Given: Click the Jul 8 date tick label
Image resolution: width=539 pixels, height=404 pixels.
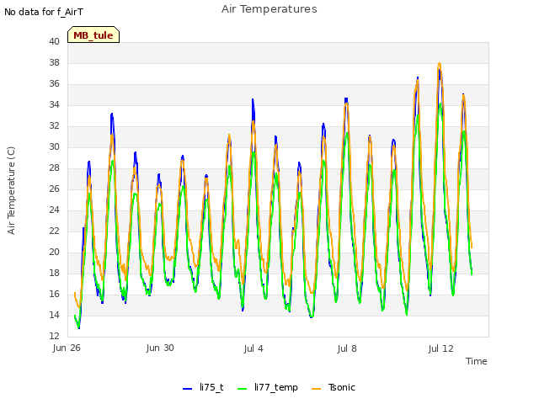Looking at the screenshot, I should [347, 348].
